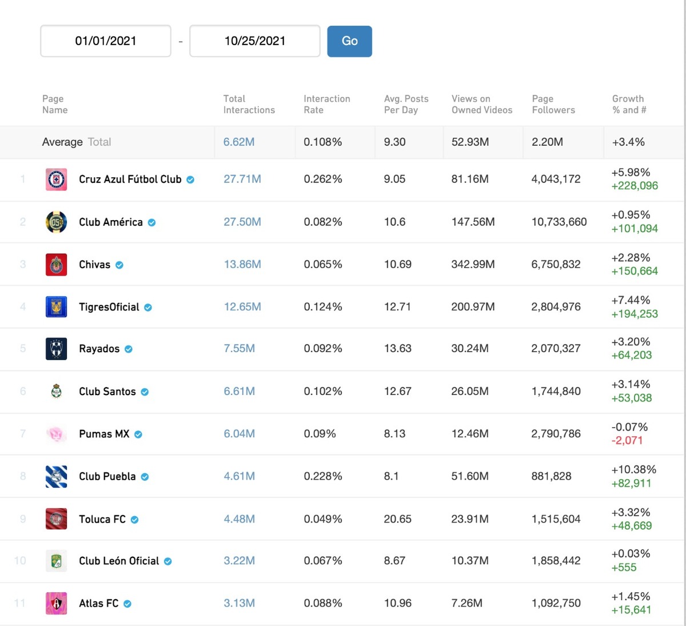
Task: Open Club Santos page name link
Action: 107,392
